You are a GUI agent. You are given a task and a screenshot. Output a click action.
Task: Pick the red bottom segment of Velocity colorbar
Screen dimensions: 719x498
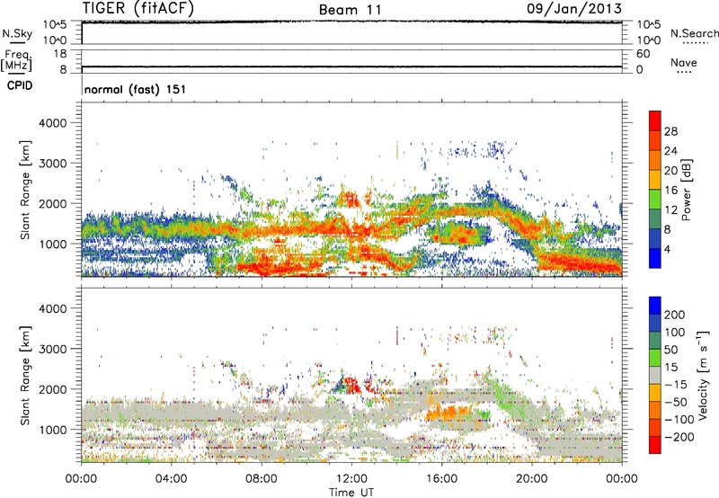(x=655, y=445)
